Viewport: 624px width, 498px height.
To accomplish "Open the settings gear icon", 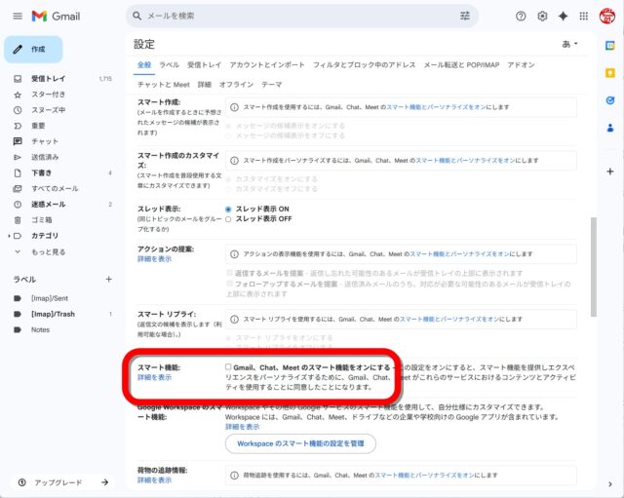I will pos(542,16).
